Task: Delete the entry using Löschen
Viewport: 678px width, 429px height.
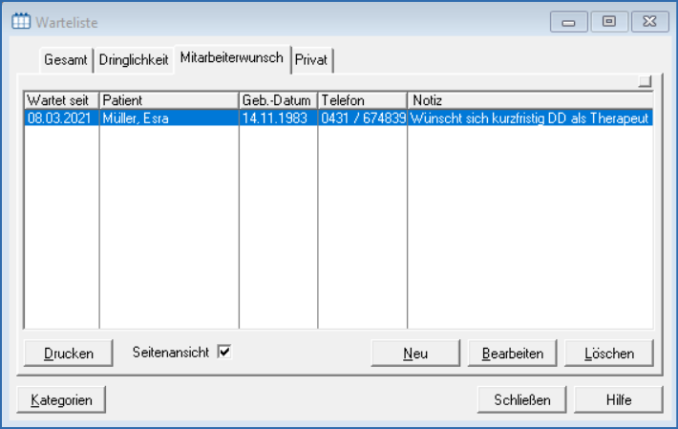Action: (609, 354)
